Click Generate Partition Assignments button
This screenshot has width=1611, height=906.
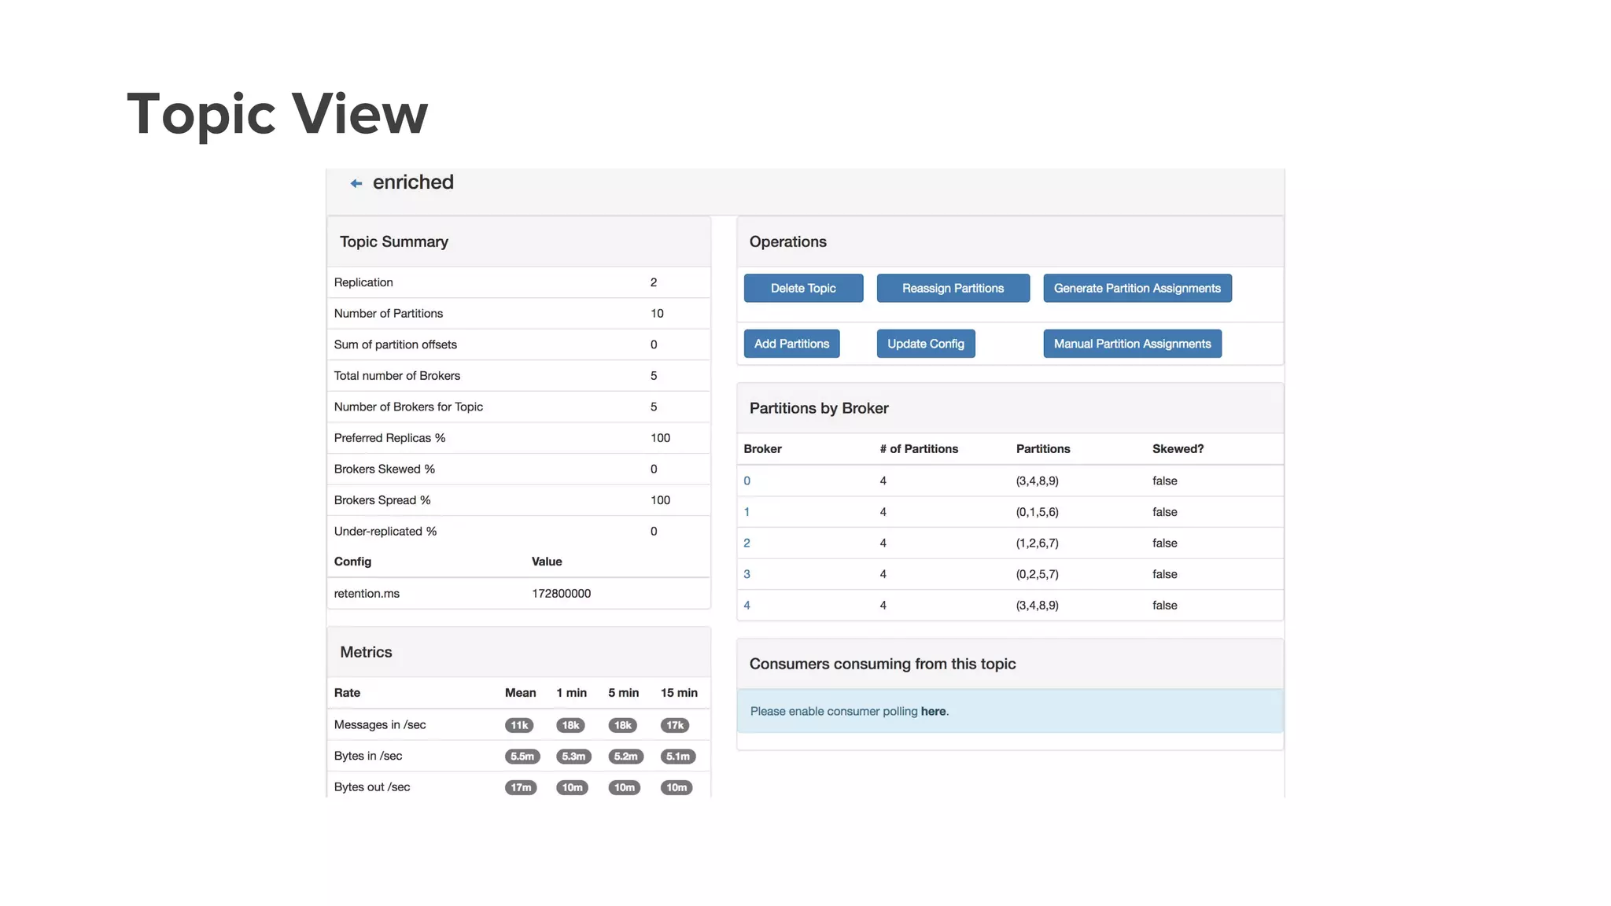pyautogui.click(x=1137, y=288)
